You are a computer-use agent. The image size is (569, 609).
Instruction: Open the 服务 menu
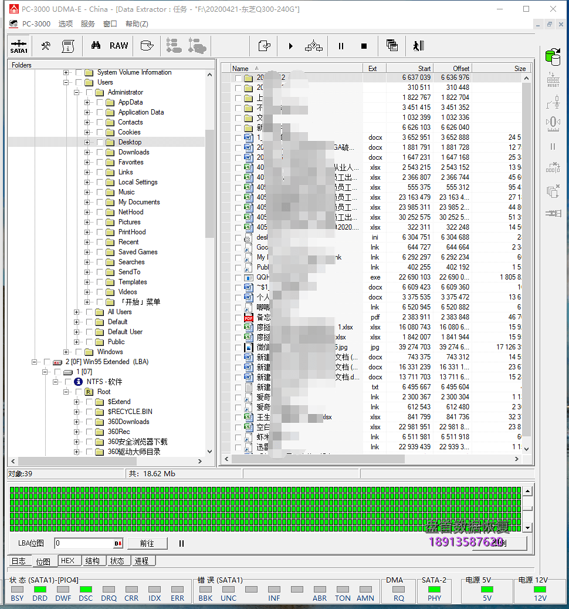point(87,24)
